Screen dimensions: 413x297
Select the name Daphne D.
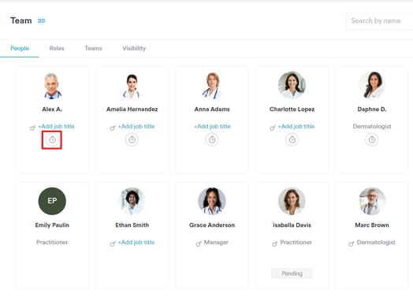(372, 110)
